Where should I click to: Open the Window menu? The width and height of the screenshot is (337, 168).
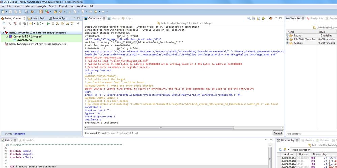pyautogui.click(x=81, y=6)
